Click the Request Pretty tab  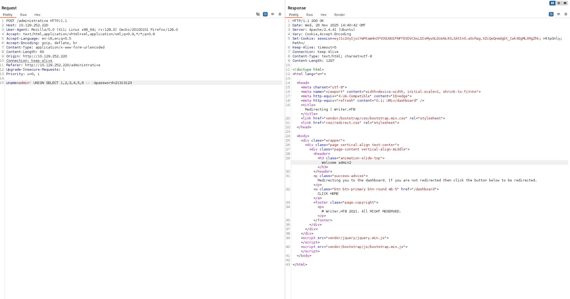pyautogui.click(x=8, y=15)
